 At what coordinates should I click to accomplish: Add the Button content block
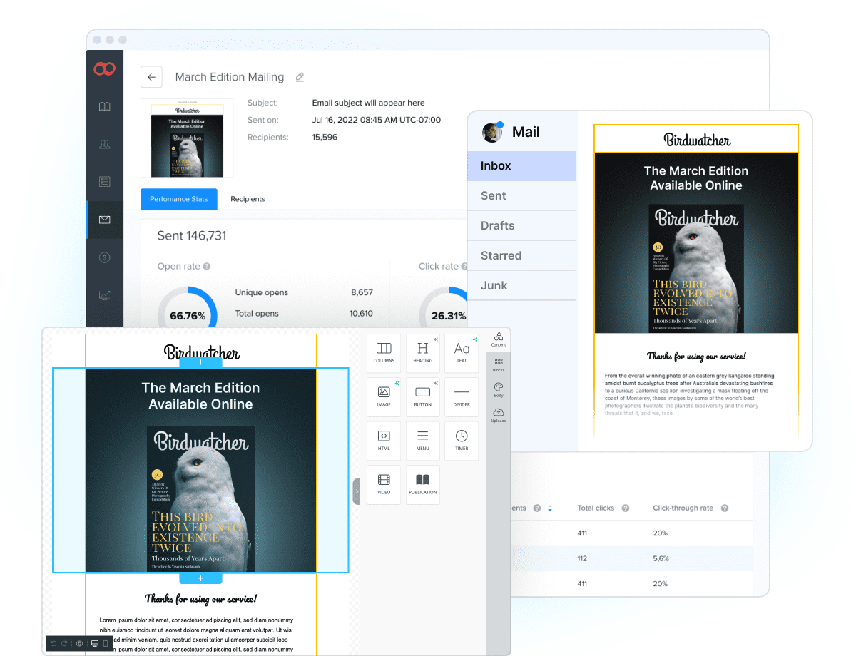423,396
